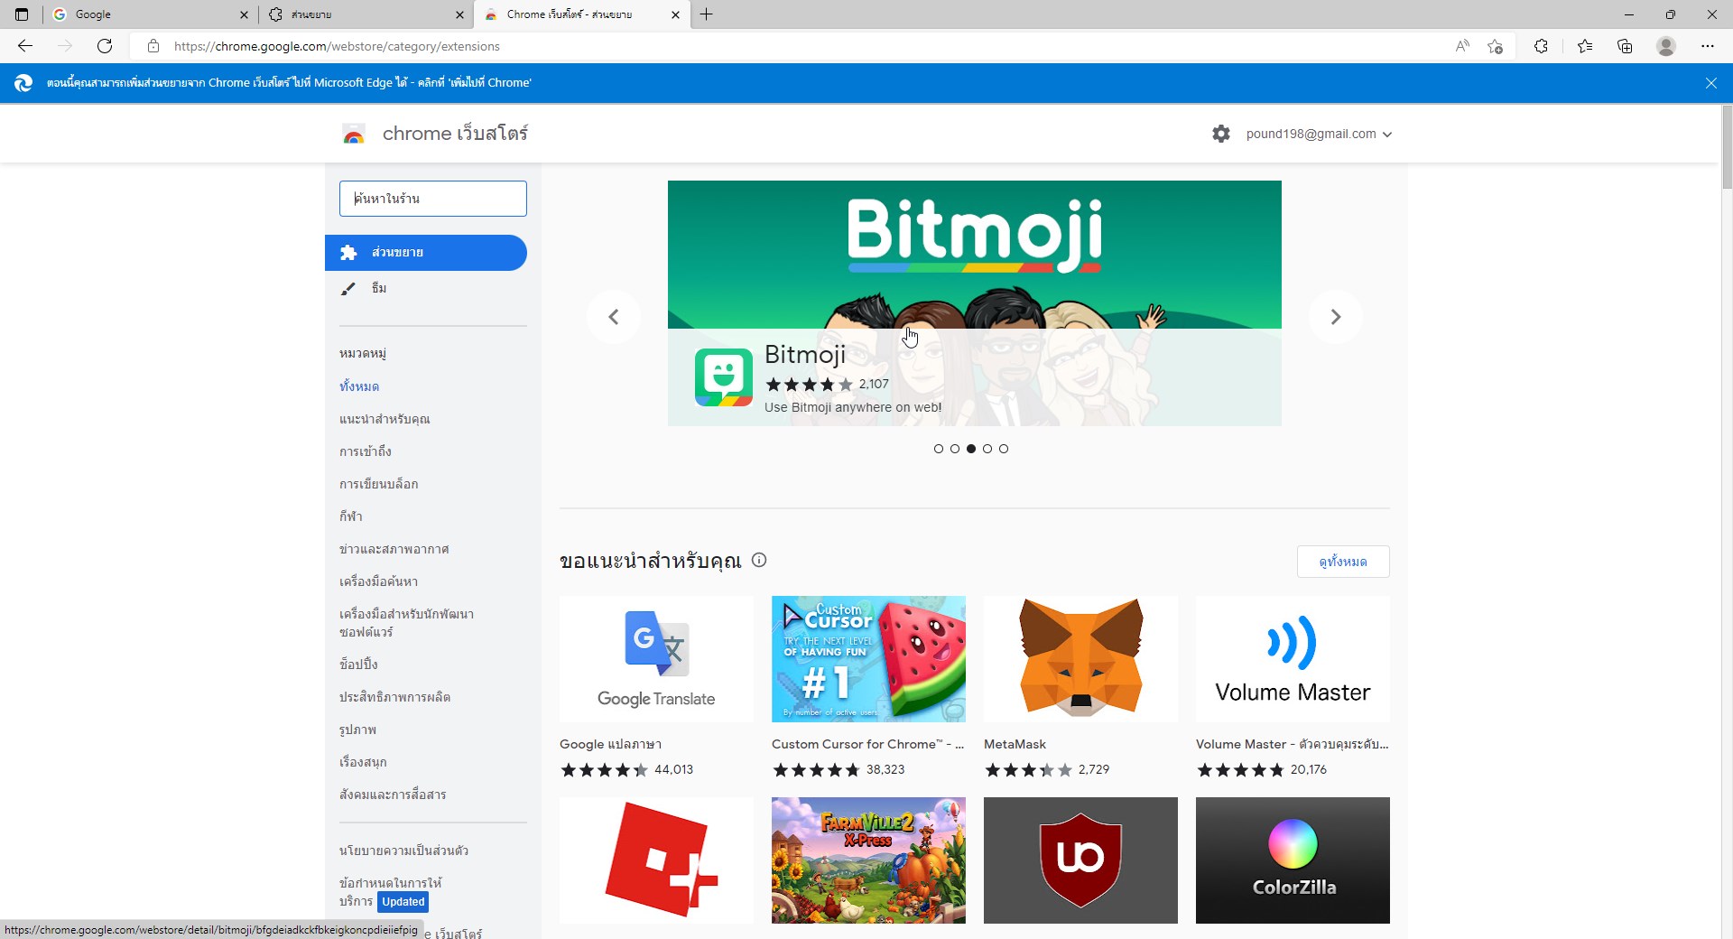Choose the เครื่องมือค้นหา category
Viewport: 1733px width, 939px height.
(379, 581)
